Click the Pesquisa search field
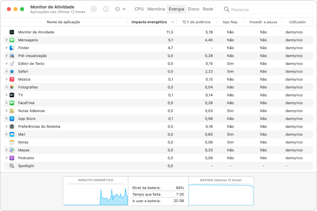 click(267, 9)
